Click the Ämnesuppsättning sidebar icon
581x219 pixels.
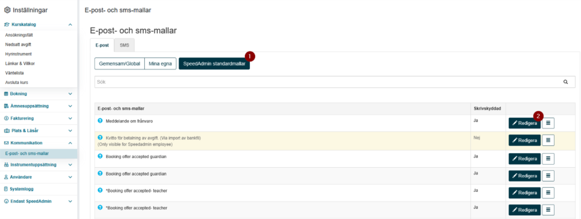pos(6,106)
